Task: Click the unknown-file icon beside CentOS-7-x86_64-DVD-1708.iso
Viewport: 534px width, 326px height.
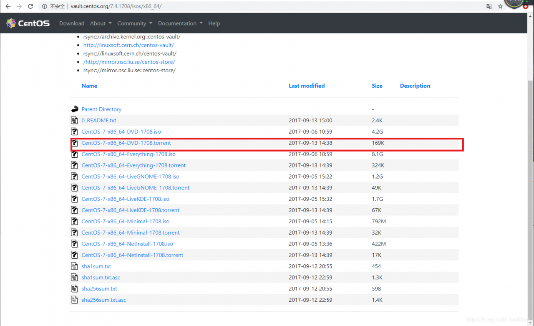Action: (75, 131)
